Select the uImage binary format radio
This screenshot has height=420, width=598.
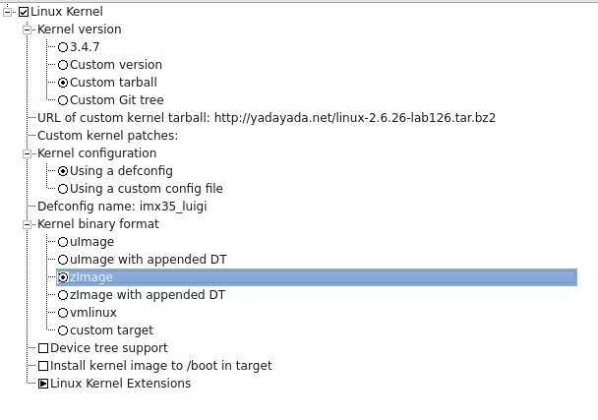tap(63, 242)
